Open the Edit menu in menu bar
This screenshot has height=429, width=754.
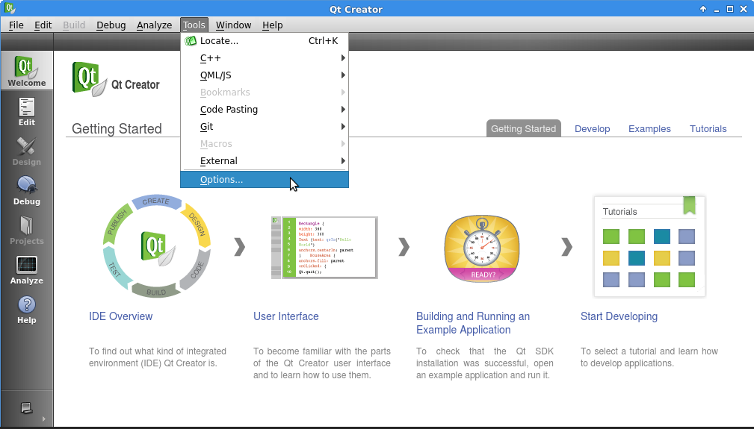(43, 25)
